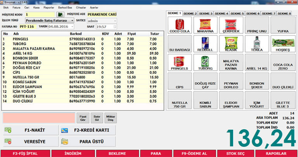Expand the İşlem Türü dropdown

(x=72, y=20)
